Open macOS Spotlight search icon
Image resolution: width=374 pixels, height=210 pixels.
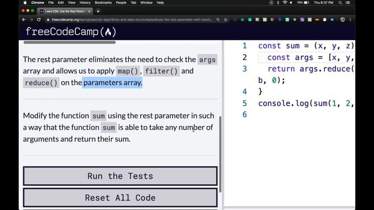click(x=340, y=2)
